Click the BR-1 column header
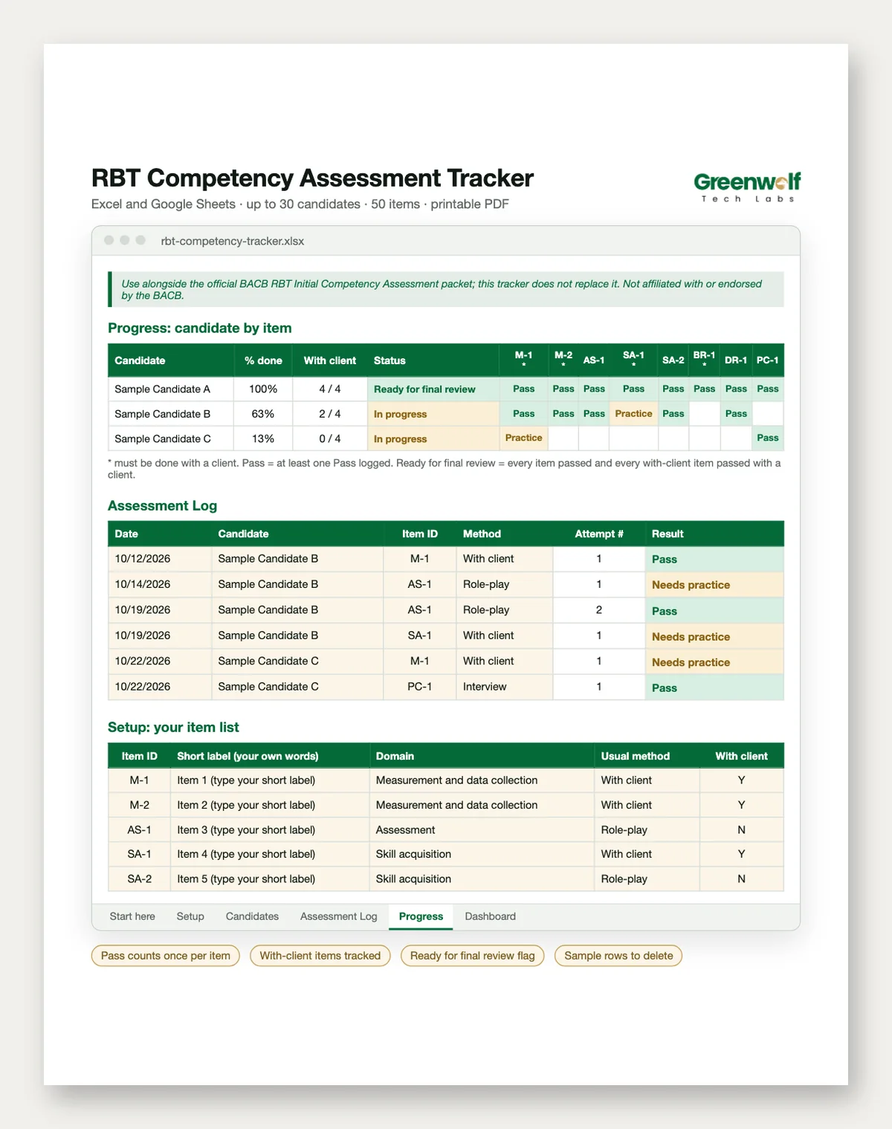Image resolution: width=892 pixels, height=1129 pixels. coord(704,360)
